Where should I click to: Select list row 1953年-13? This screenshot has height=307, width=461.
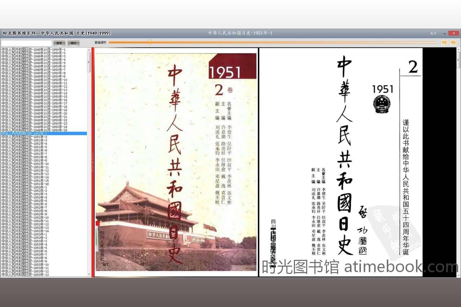point(44,275)
